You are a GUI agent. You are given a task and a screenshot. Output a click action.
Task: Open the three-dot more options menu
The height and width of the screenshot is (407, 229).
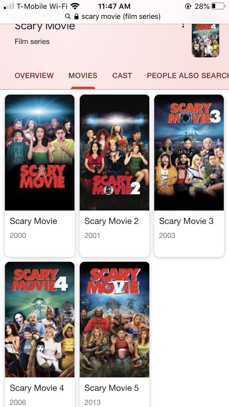pos(183,25)
